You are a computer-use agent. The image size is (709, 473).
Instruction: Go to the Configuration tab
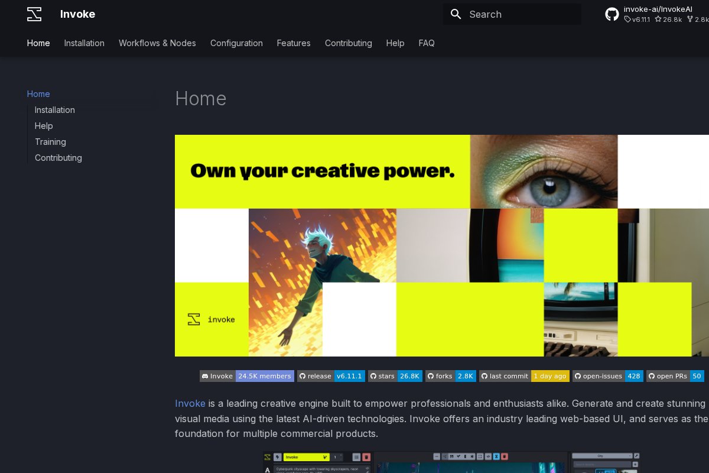click(236, 43)
